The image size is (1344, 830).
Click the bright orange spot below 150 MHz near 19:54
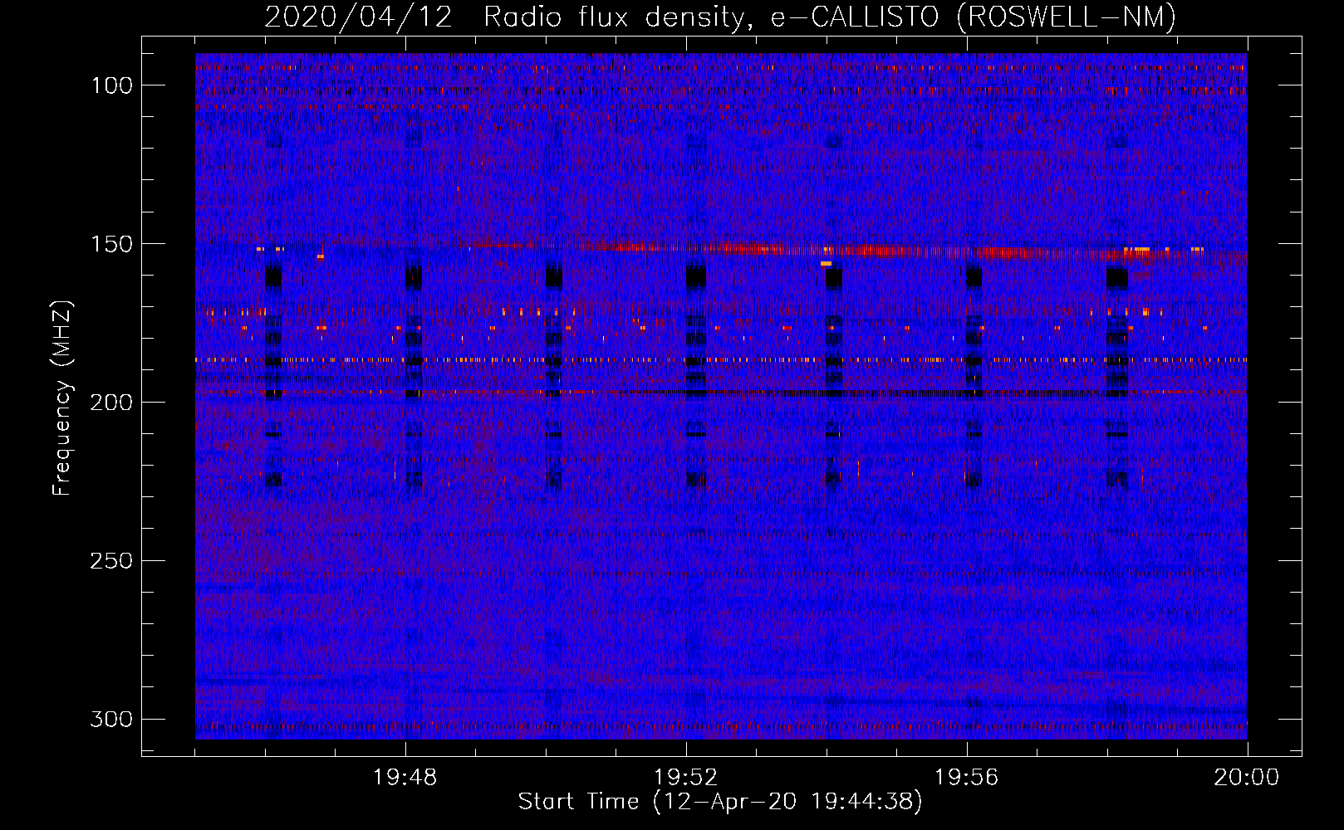826,263
